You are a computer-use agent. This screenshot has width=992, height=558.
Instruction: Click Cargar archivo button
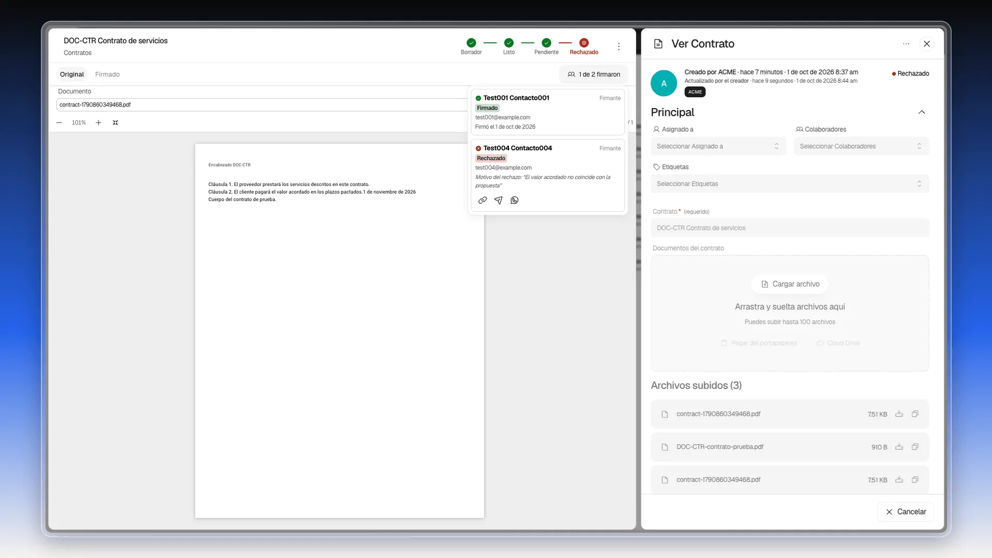(x=790, y=284)
